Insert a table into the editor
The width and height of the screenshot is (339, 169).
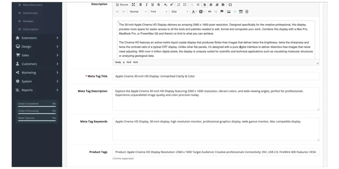point(241,12)
